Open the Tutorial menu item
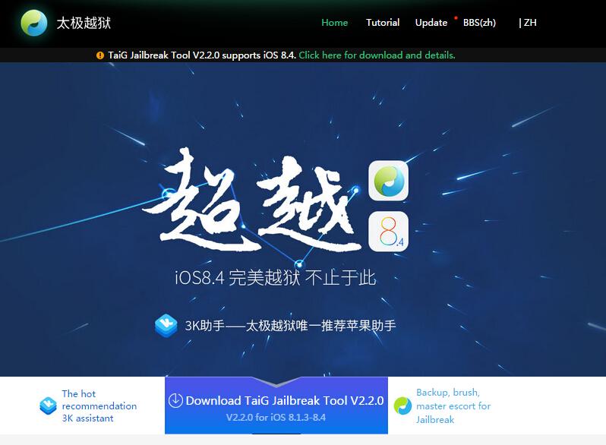This screenshot has width=606, height=445. coord(383,23)
